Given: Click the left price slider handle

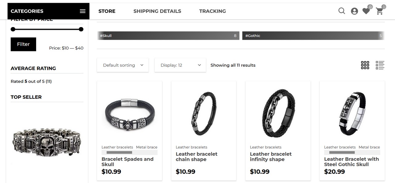Looking at the screenshot, I should (13, 29).
